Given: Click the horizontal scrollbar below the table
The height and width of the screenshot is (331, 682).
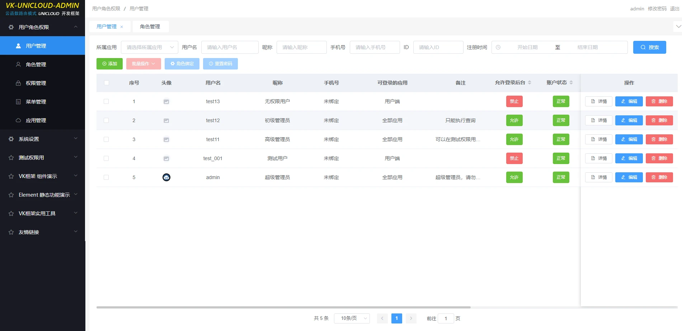Looking at the screenshot, I should (x=283, y=307).
